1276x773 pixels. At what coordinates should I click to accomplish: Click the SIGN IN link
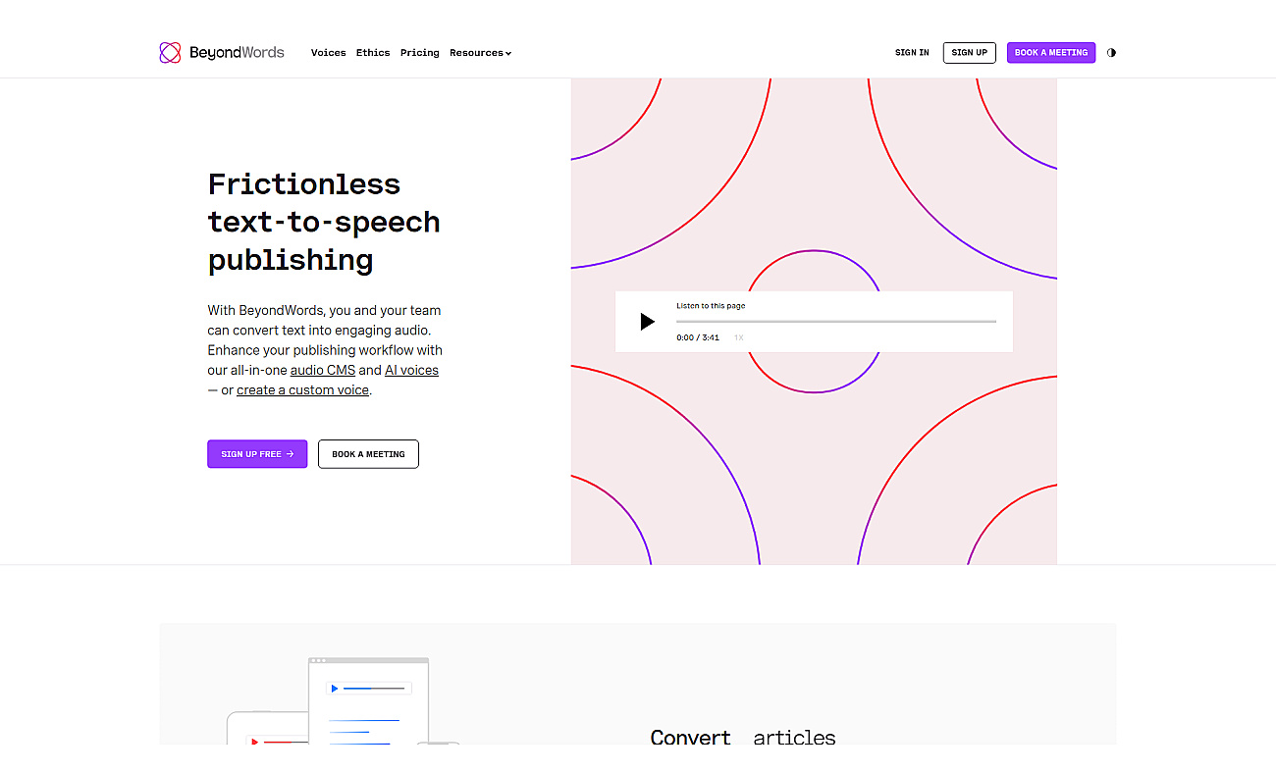(912, 53)
